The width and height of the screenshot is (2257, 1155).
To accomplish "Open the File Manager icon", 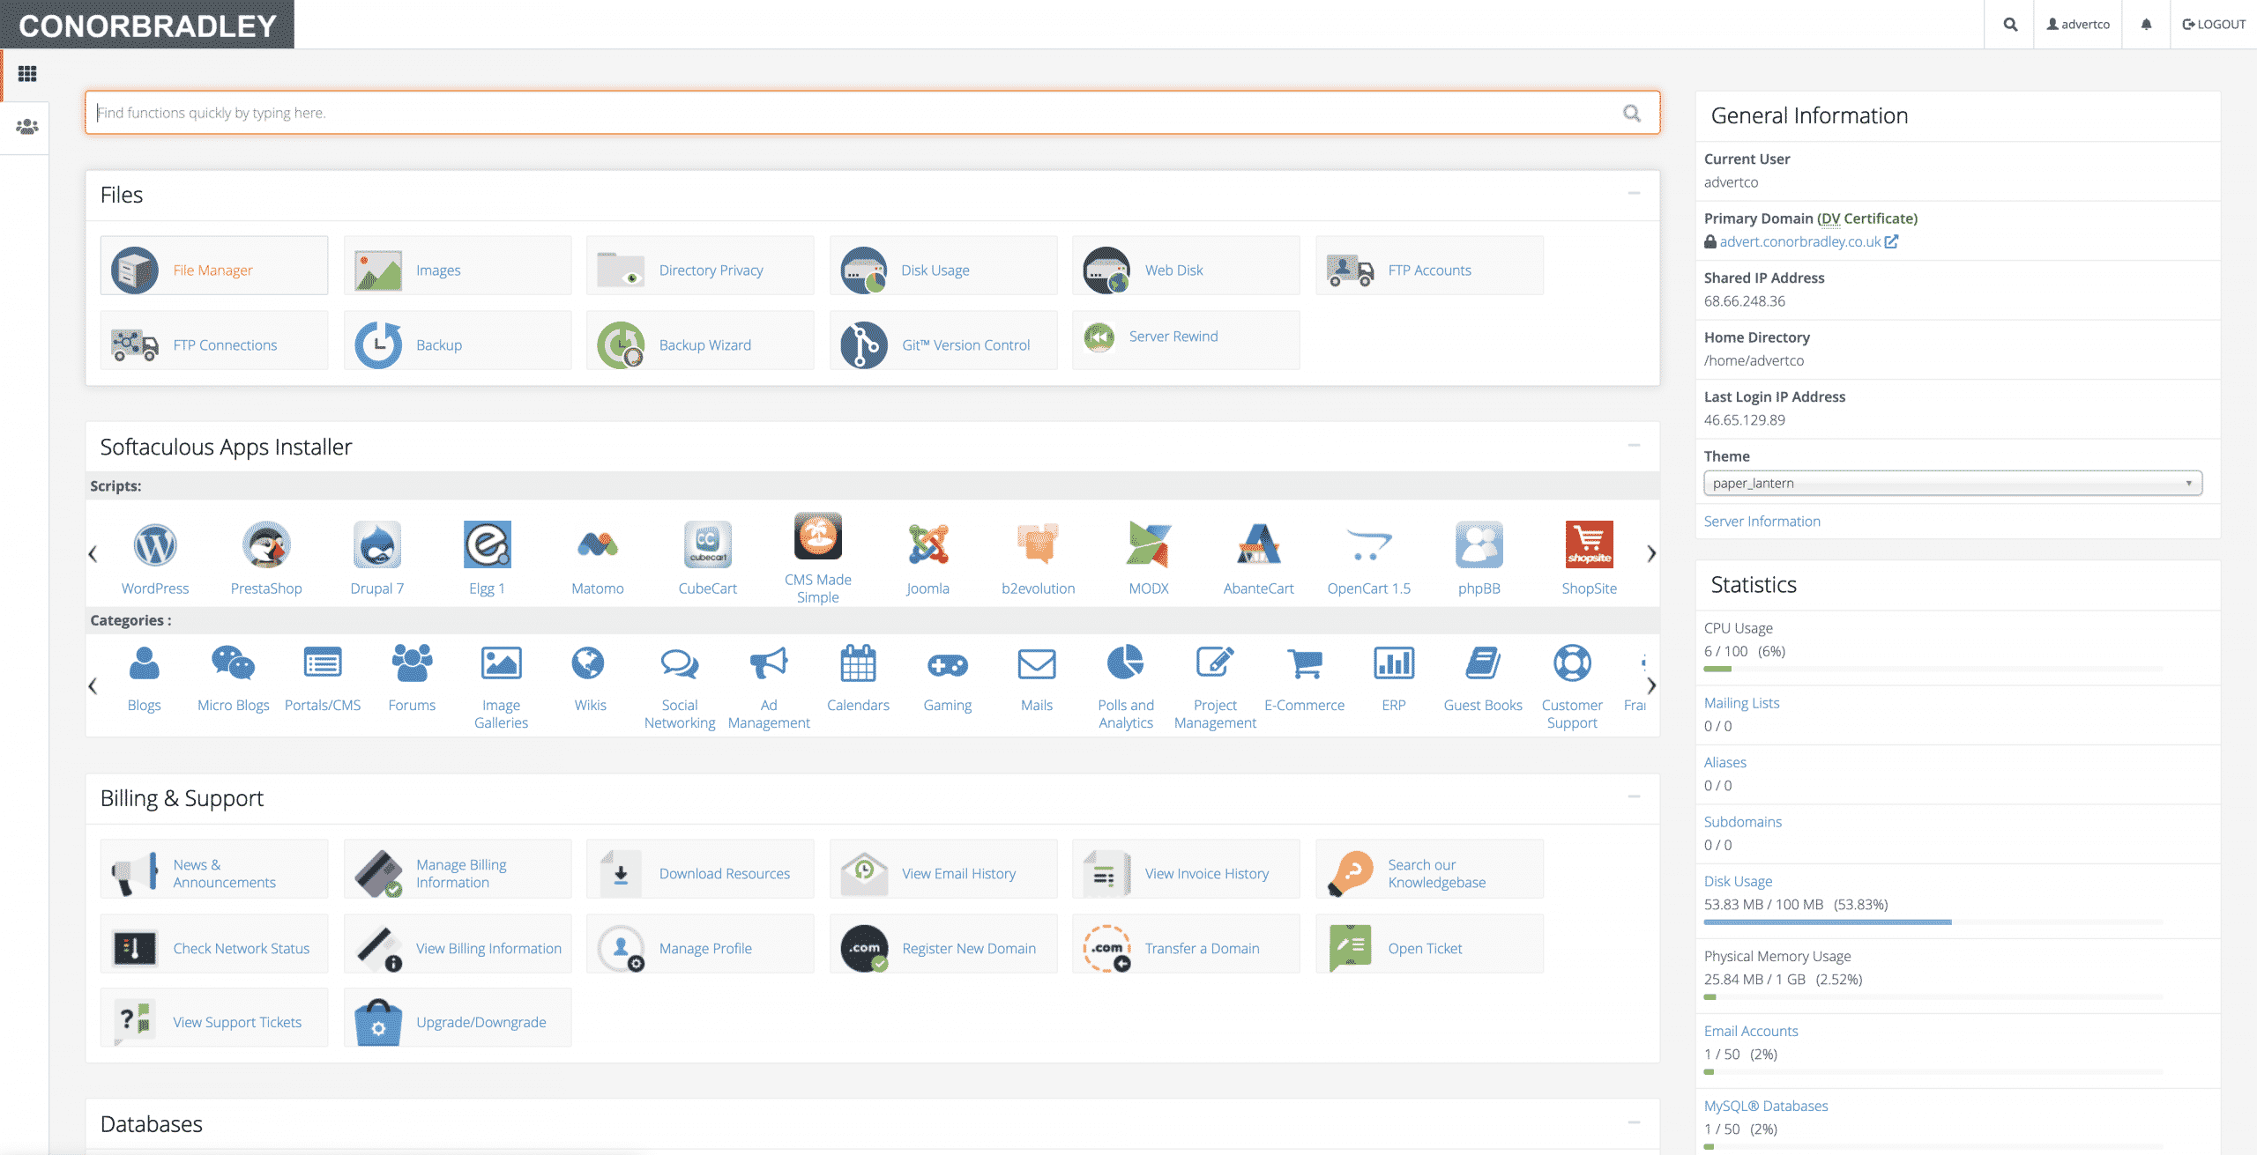I will pos(135,270).
